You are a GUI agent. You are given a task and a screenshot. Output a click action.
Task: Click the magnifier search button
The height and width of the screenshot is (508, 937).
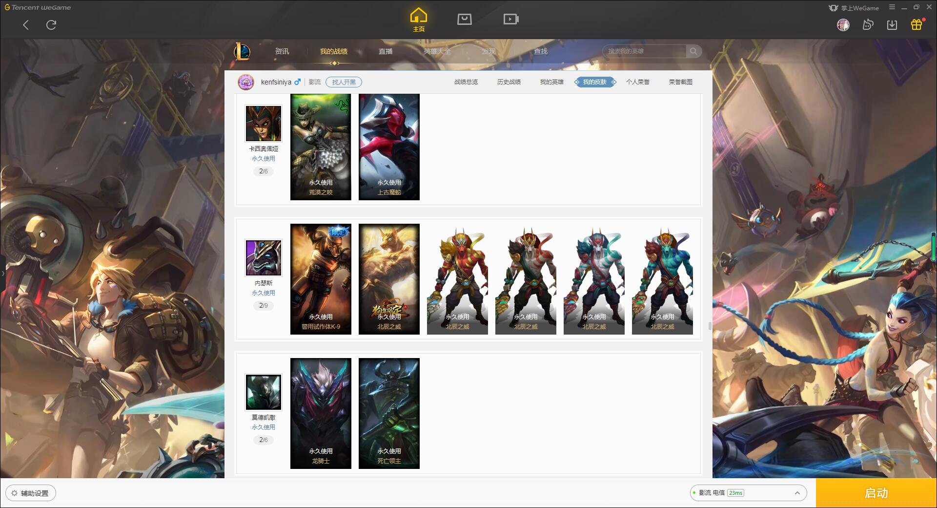pyautogui.click(x=693, y=51)
